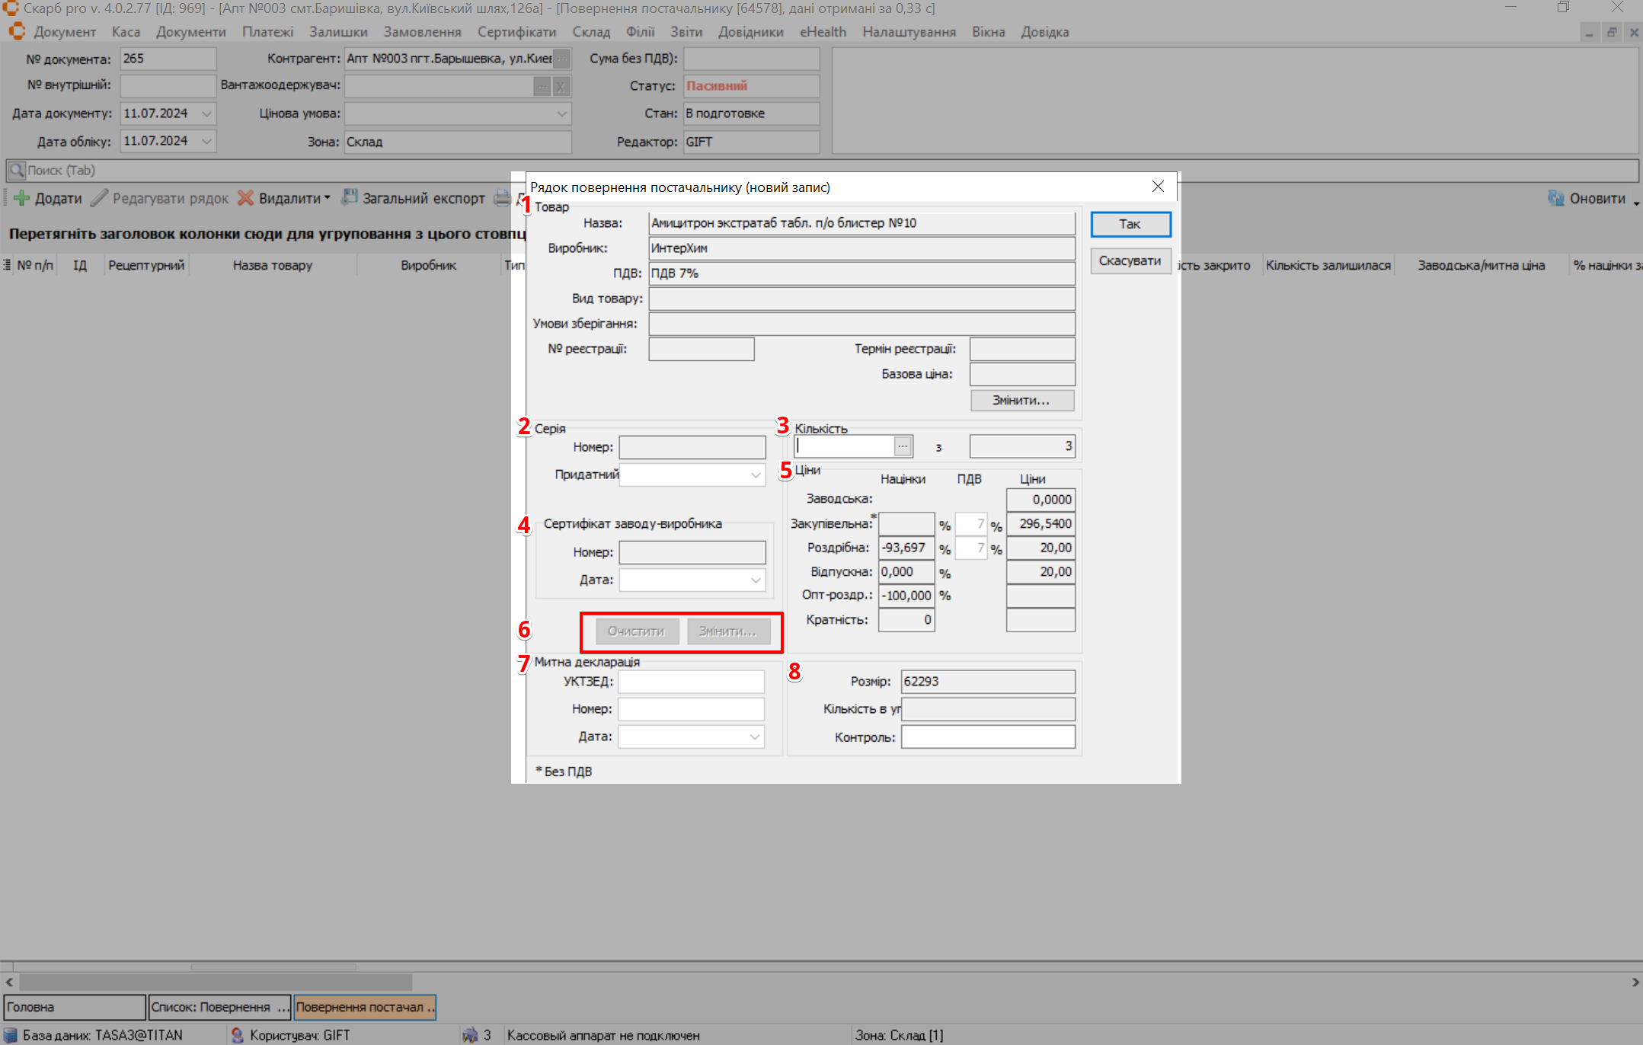Click the red X Видалити icon

pos(245,199)
